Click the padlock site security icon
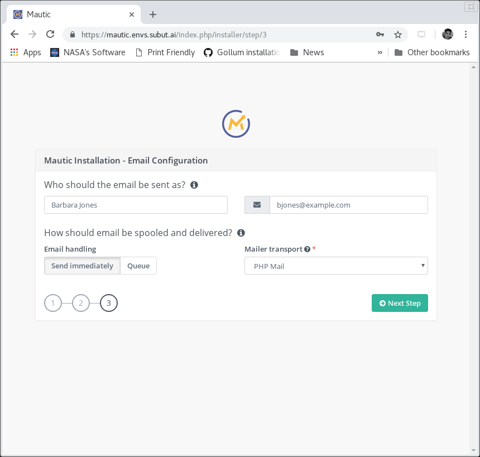 click(x=73, y=35)
